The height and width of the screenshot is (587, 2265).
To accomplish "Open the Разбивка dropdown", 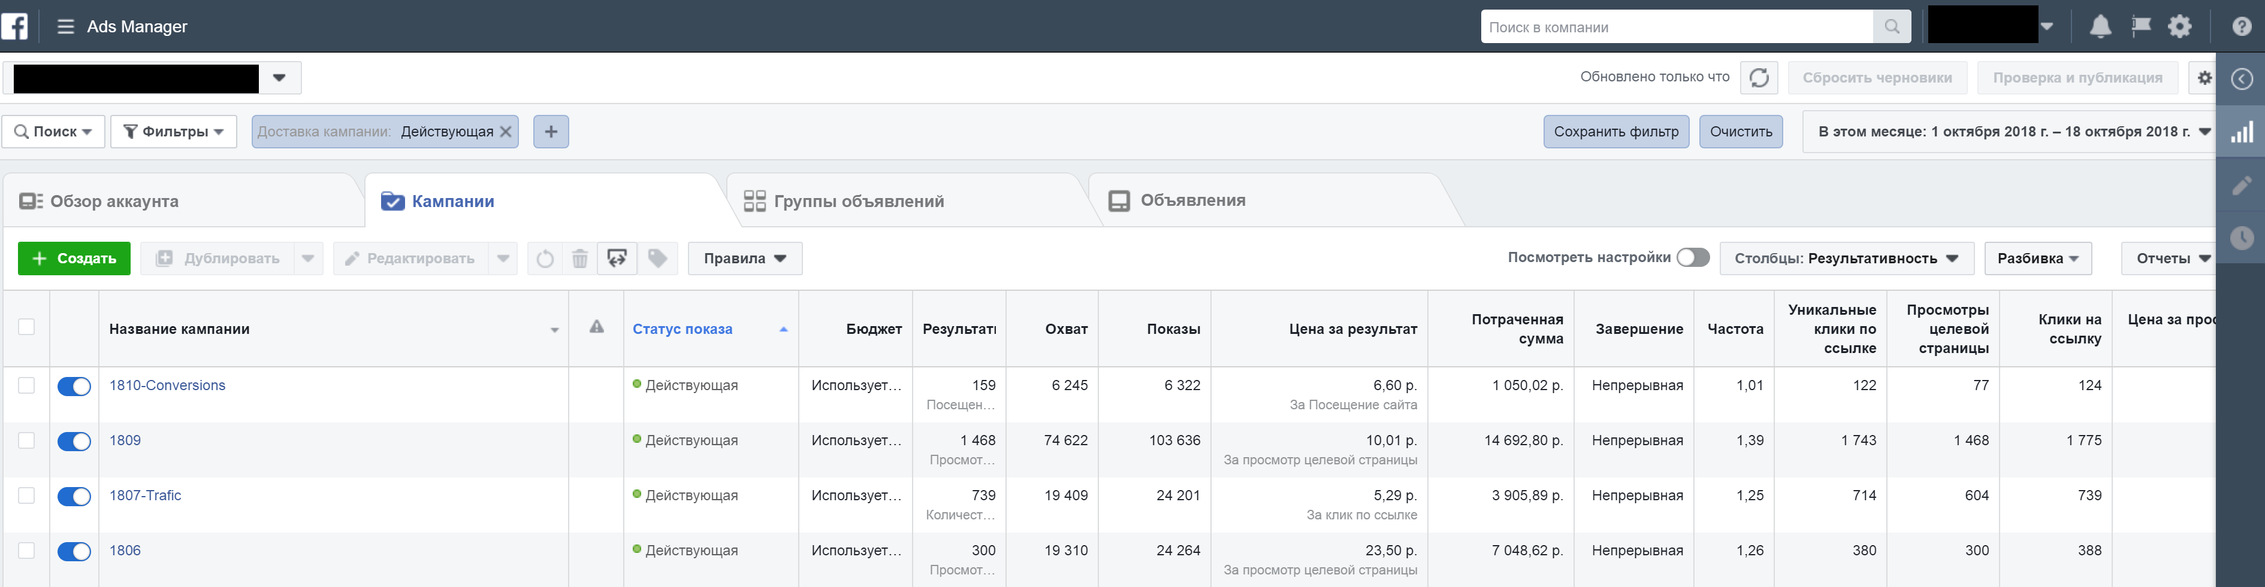I will (2037, 259).
